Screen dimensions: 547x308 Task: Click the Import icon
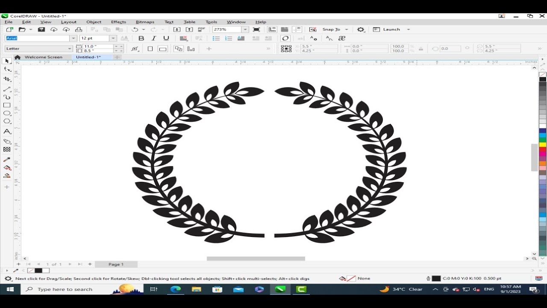(177, 30)
